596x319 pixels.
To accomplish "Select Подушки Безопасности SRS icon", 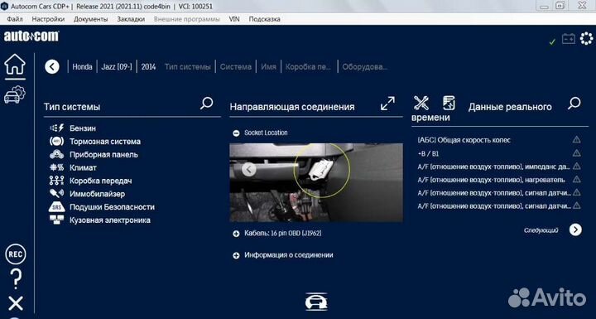I will (56, 207).
